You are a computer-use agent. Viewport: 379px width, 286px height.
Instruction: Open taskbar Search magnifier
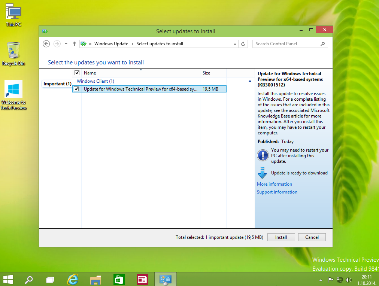tap(28, 279)
